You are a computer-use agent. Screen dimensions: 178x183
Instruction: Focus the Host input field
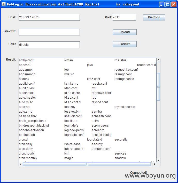[49, 17]
